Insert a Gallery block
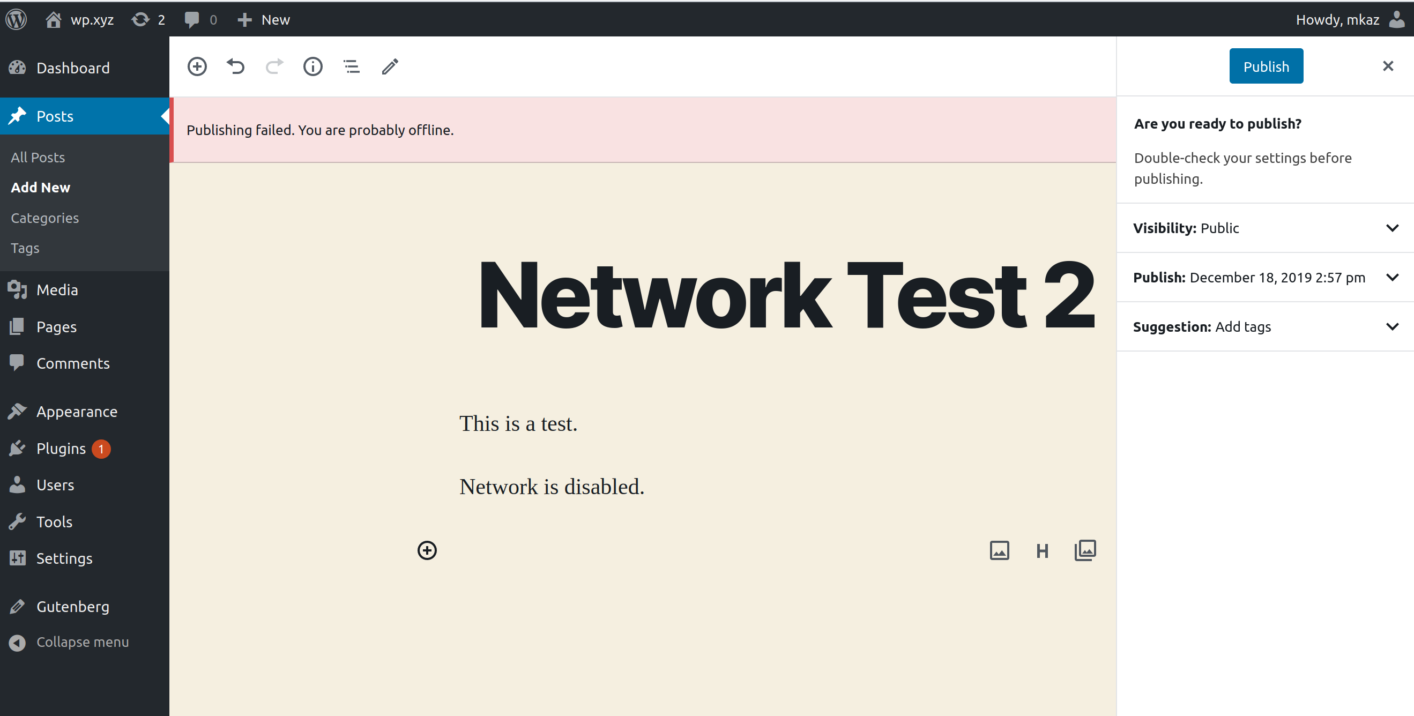Viewport: 1414px width, 716px height. coord(1084,550)
